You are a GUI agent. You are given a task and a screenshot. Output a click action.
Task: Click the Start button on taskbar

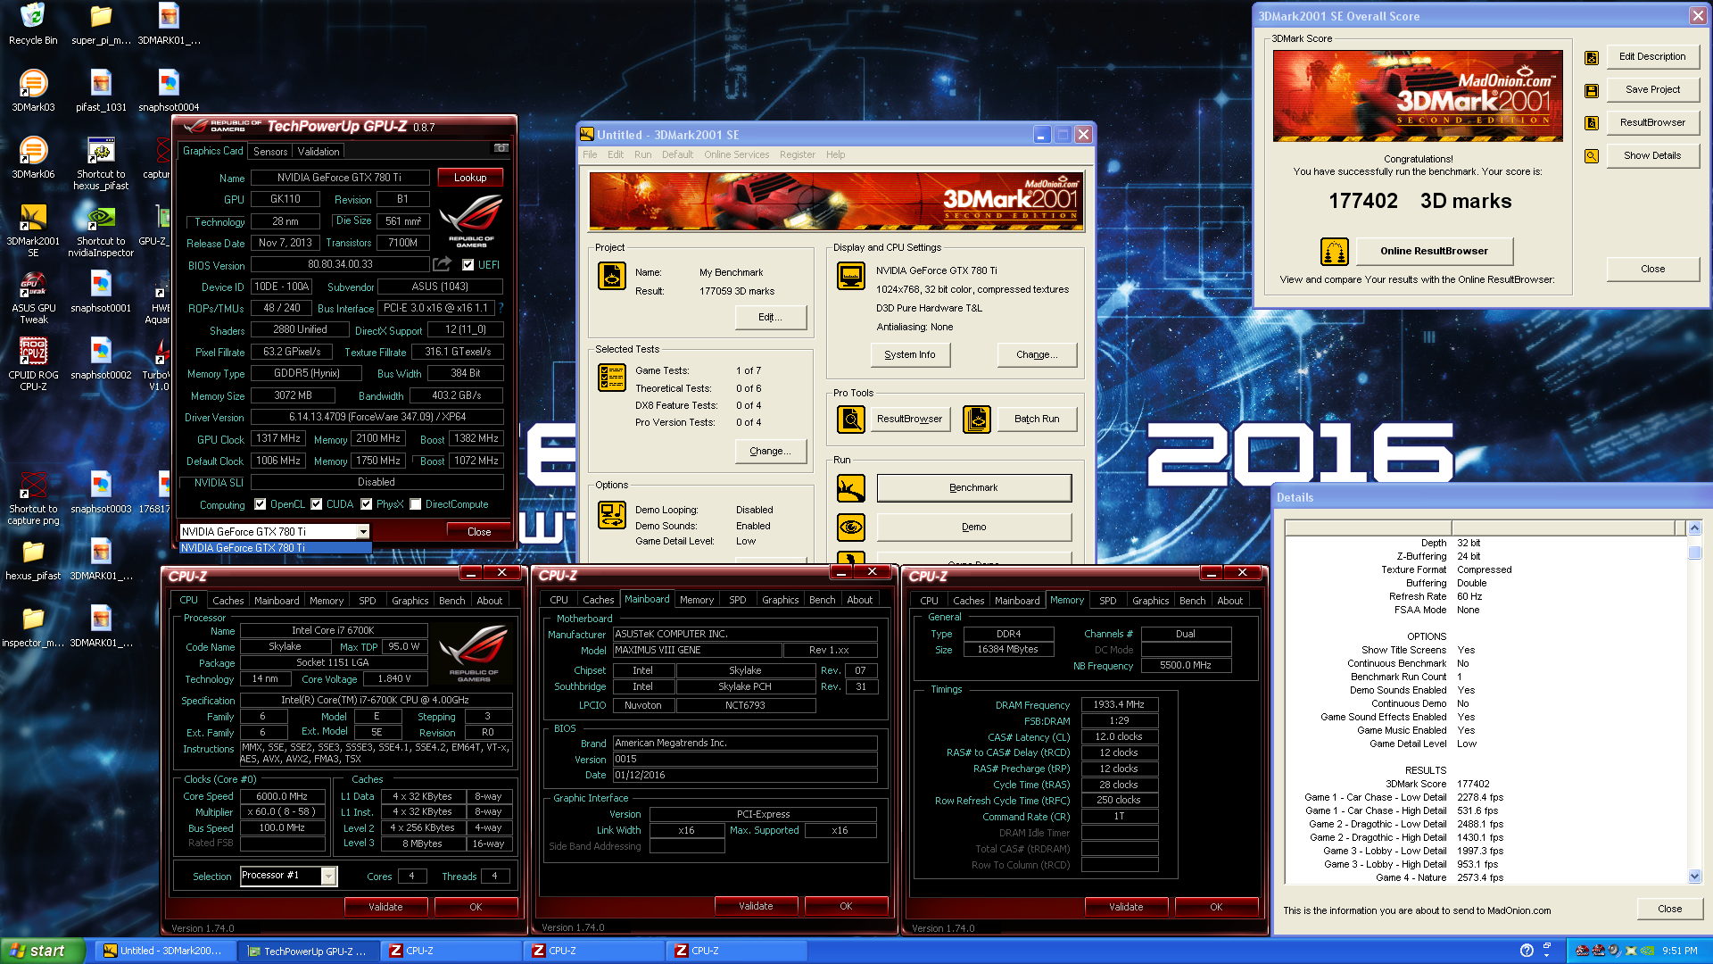43,952
